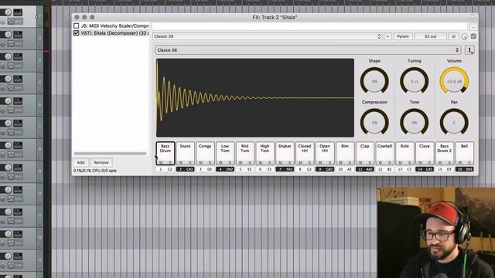The width and height of the screenshot is (495, 278).
Task: Mute the Bass Drum pad
Action: coord(161,162)
